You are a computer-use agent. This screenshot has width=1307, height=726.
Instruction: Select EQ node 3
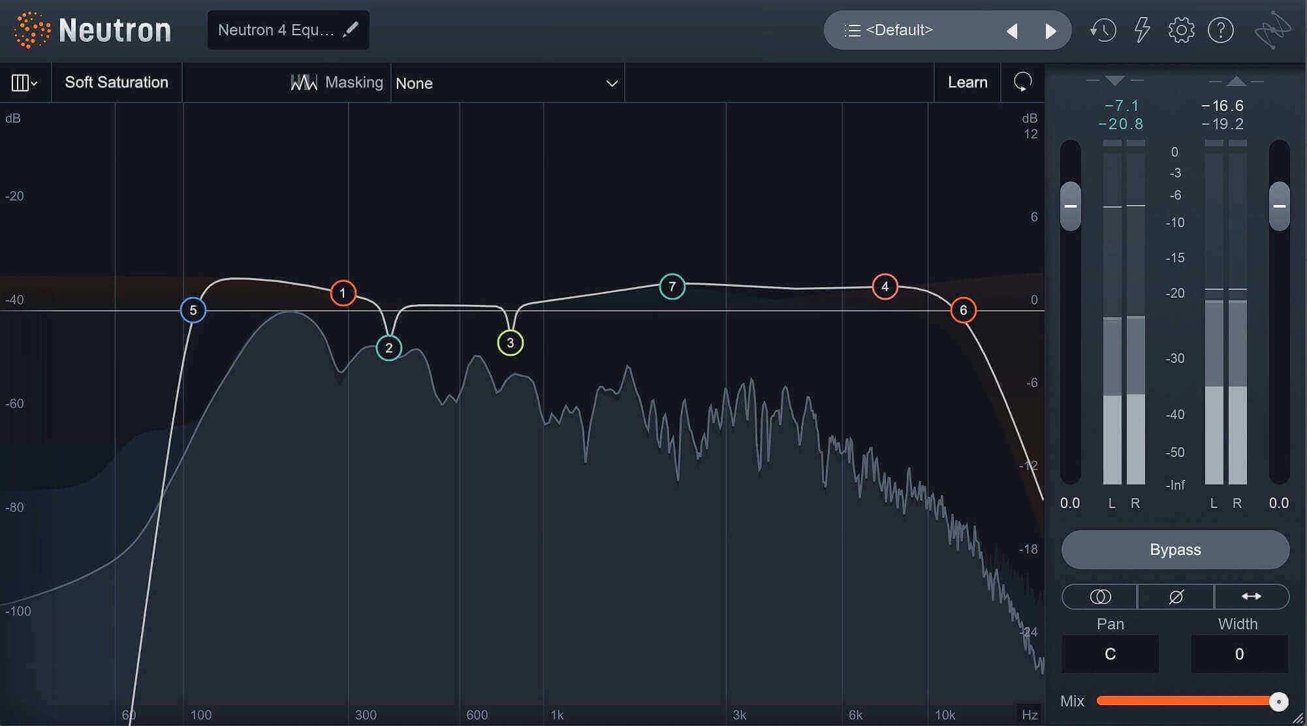[x=510, y=343]
